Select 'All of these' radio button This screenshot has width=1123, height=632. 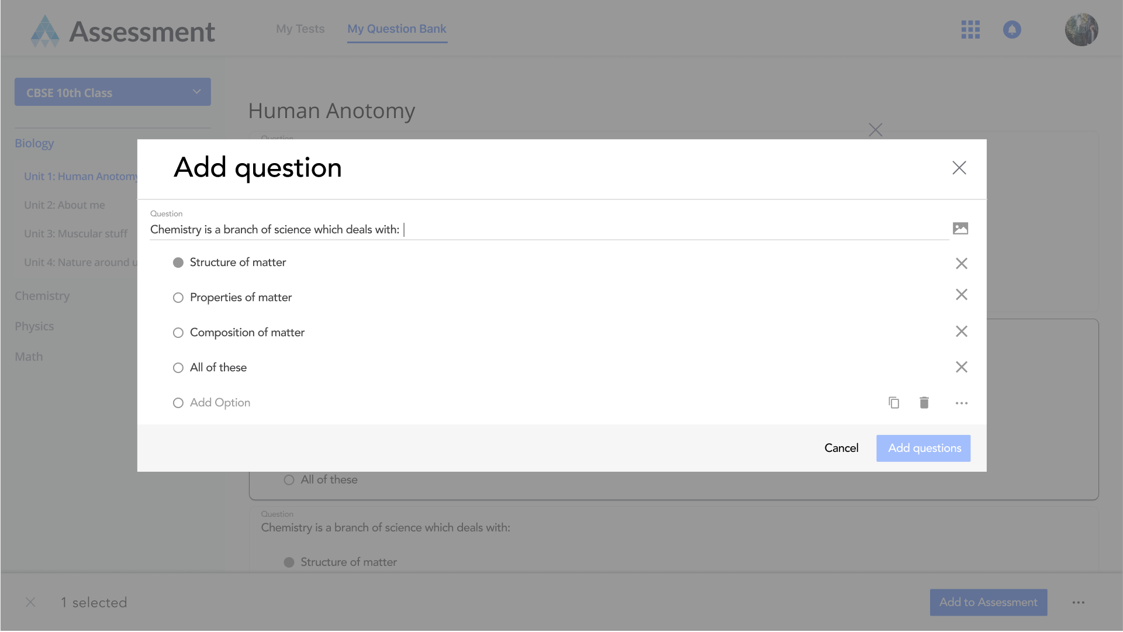coord(178,368)
